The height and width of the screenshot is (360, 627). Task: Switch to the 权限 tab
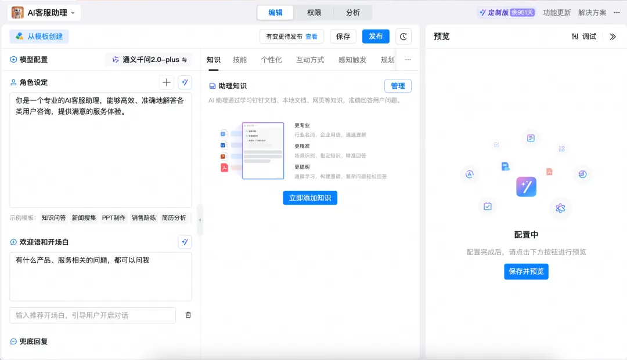[x=314, y=12]
